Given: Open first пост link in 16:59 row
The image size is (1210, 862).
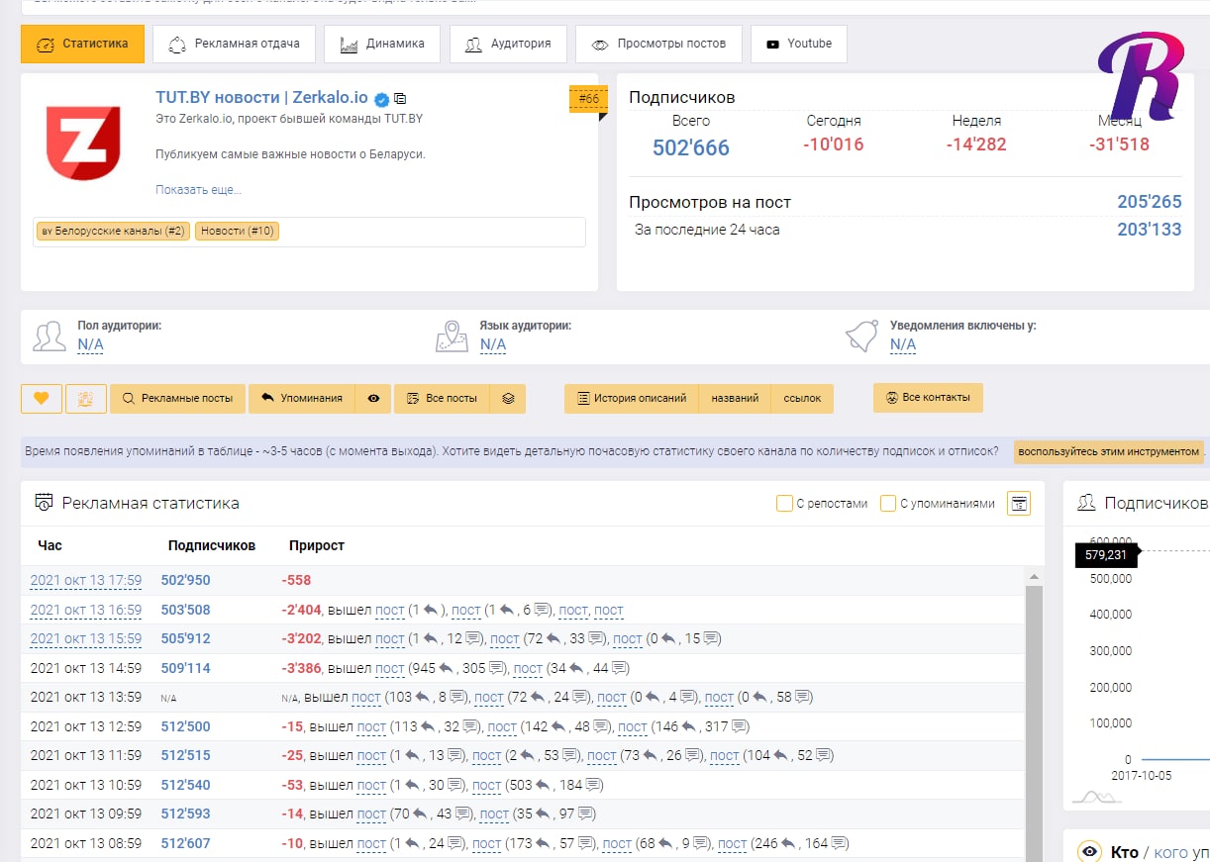Looking at the screenshot, I should (x=390, y=611).
